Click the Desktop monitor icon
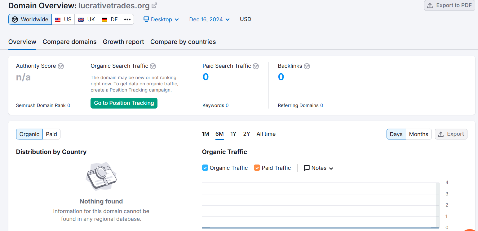The height and width of the screenshot is (231, 478). click(146, 19)
